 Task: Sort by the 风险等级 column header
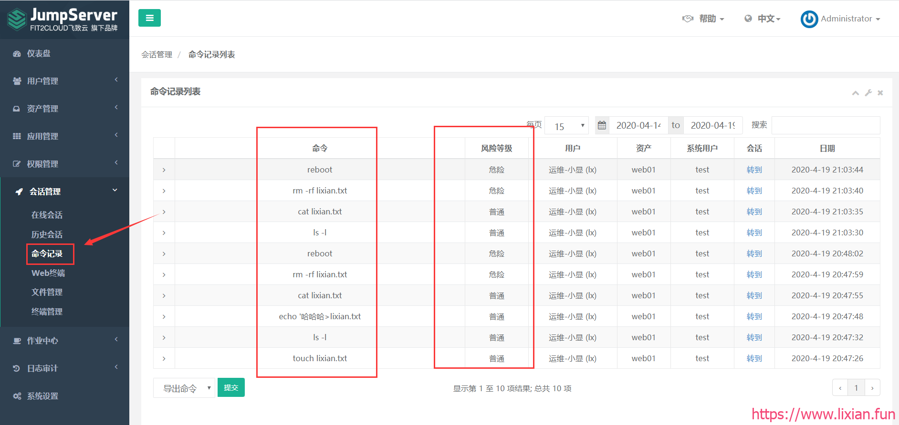(x=497, y=149)
